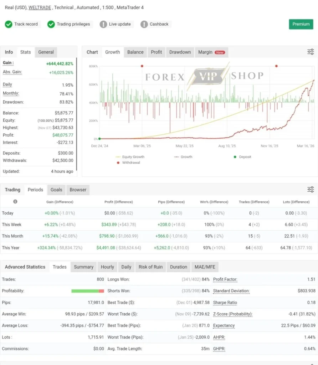Switch to the Periods tab
The height and width of the screenshot is (365, 318).
(35, 190)
